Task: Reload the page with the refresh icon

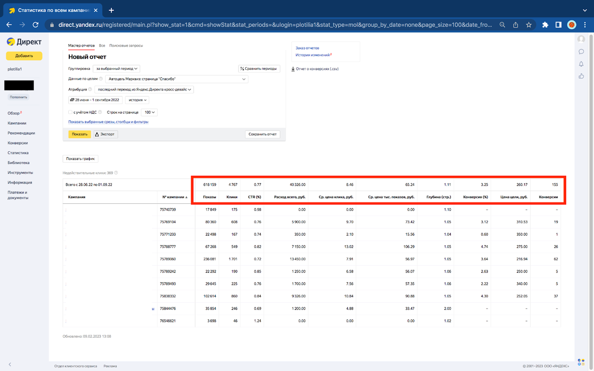Action: [35, 25]
